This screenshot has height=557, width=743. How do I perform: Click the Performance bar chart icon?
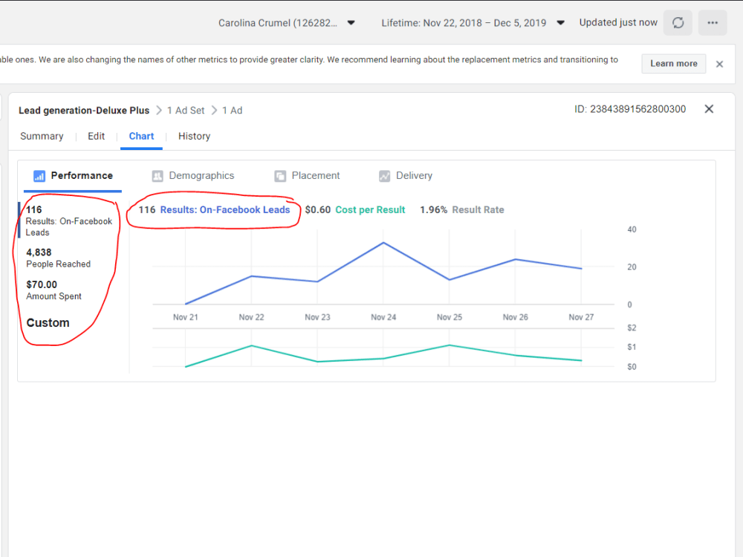click(39, 176)
